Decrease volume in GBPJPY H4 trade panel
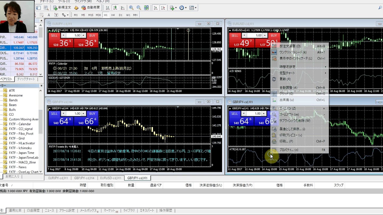383x215 pixels. click(x=63, y=114)
